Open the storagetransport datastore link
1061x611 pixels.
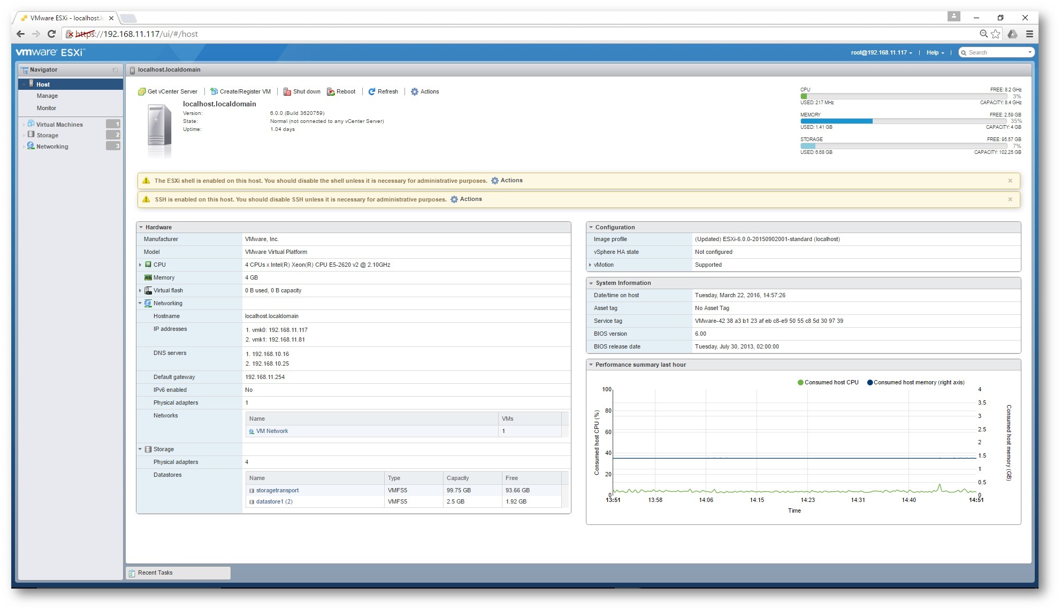click(277, 490)
